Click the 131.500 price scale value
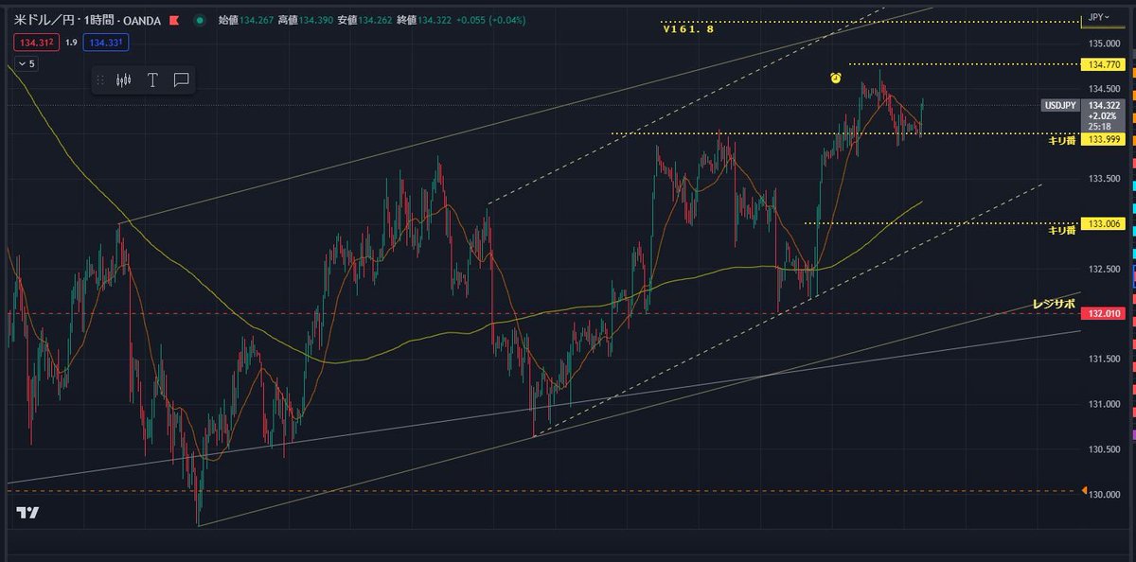1136x562 pixels. (1105, 360)
